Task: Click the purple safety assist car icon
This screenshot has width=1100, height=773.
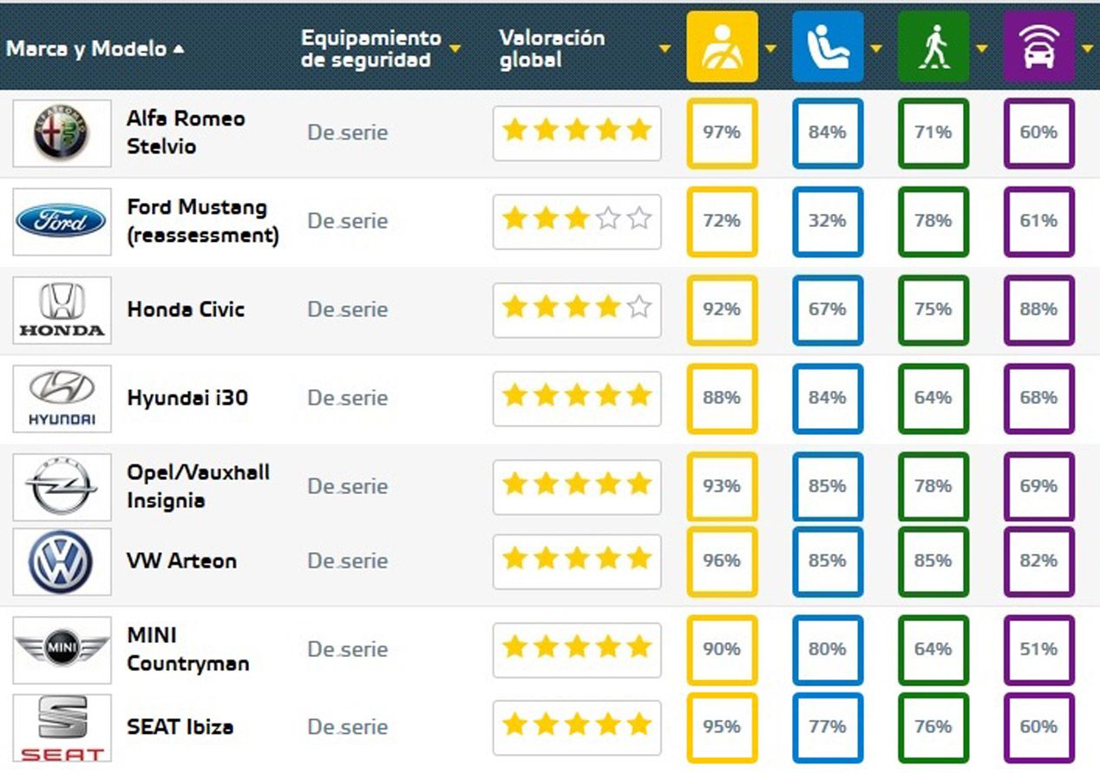Action: [1039, 47]
